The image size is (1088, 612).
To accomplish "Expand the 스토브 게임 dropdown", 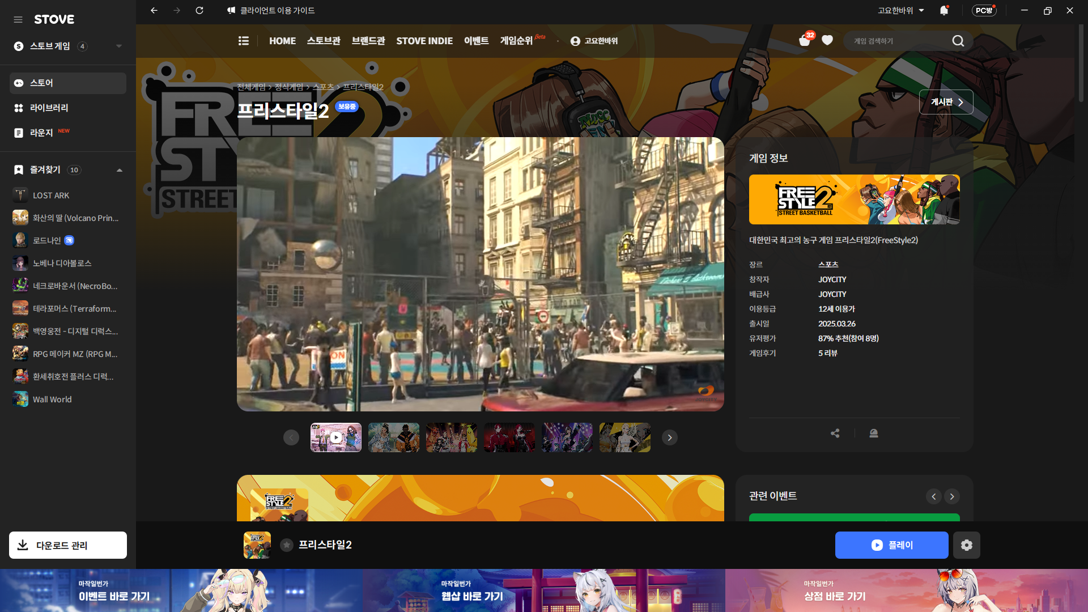I will 119,46.
